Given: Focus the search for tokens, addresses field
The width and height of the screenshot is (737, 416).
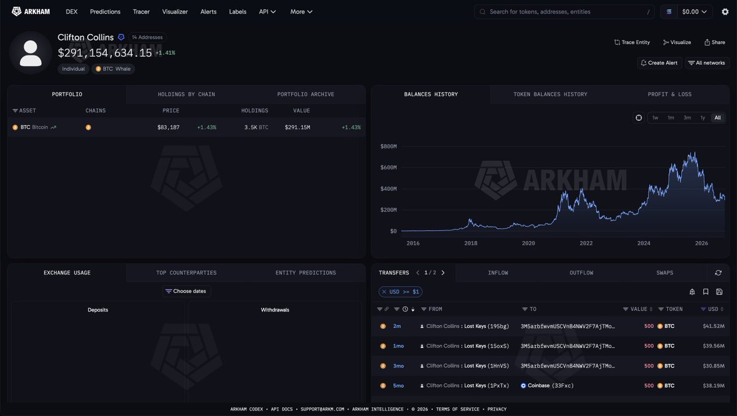Looking at the screenshot, I should click(x=564, y=12).
